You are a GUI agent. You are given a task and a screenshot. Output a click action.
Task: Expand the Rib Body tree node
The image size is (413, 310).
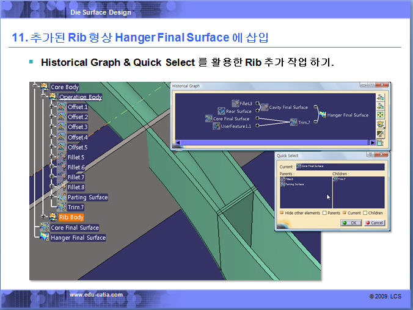(44, 217)
